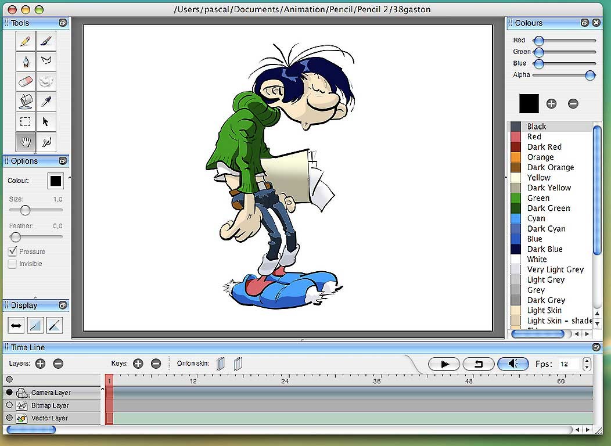The width and height of the screenshot is (611, 446).
Task: Select the Polyline tool
Action: coord(46,61)
